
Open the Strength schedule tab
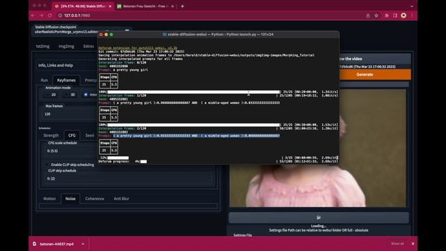tap(51, 135)
